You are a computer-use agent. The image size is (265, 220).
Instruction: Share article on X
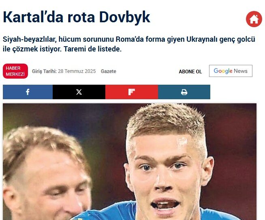pos(79,92)
